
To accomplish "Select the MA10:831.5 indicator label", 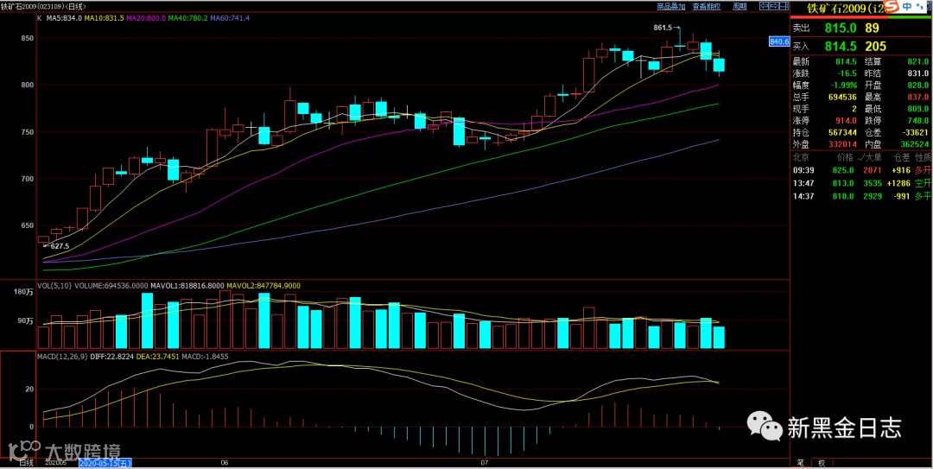I will pos(105,18).
